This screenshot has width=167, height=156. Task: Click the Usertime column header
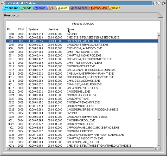53,29
